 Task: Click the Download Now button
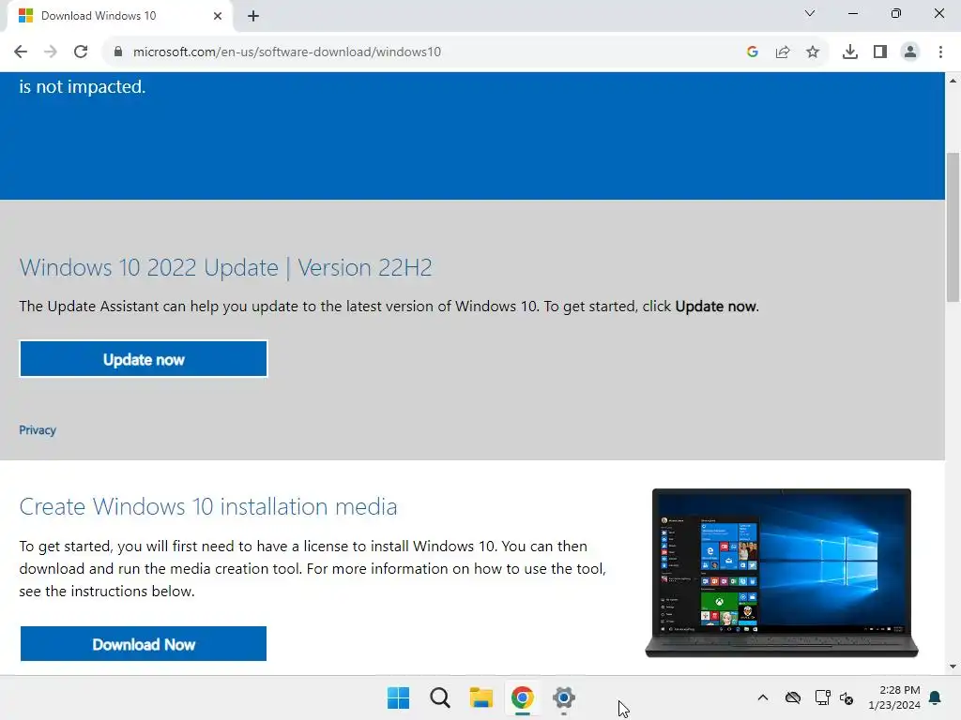point(144,643)
